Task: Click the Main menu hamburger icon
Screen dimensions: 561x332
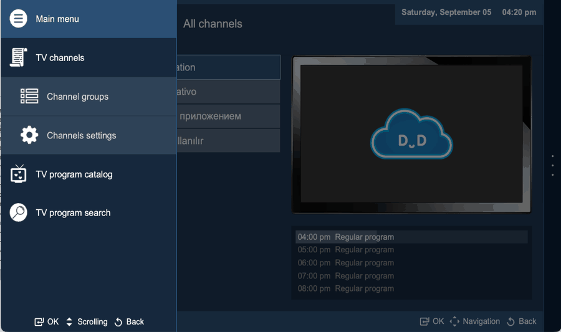Action: [18, 19]
